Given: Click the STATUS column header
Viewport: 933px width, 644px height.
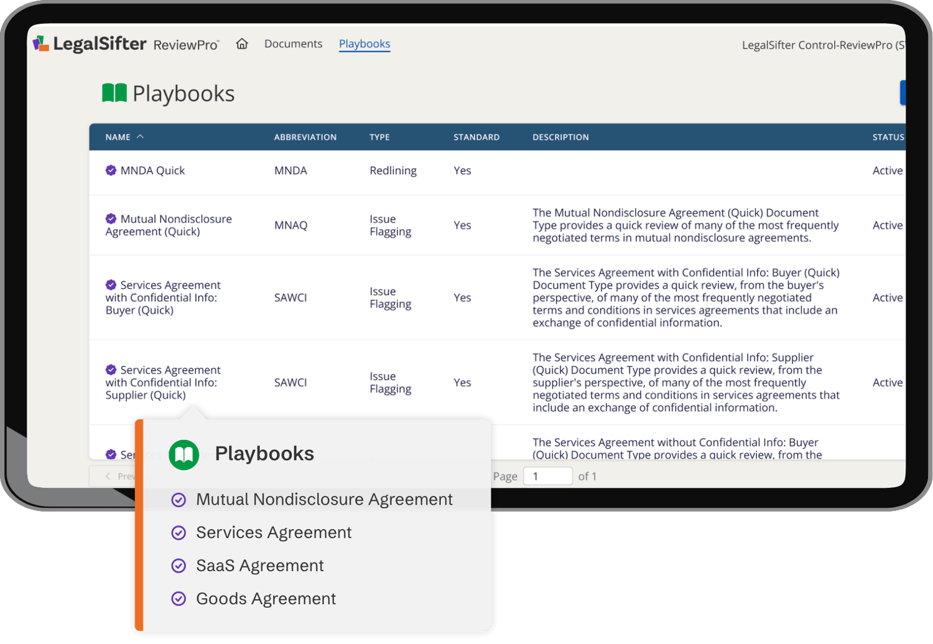Looking at the screenshot, I should pos(888,137).
